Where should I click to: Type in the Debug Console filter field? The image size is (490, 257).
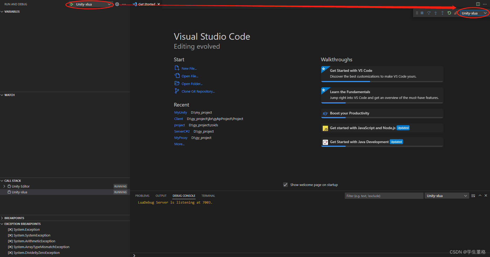click(x=384, y=195)
